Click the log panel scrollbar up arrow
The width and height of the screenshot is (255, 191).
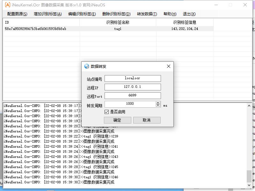click(249, 106)
